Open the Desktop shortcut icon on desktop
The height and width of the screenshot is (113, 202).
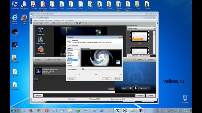coord(15,46)
